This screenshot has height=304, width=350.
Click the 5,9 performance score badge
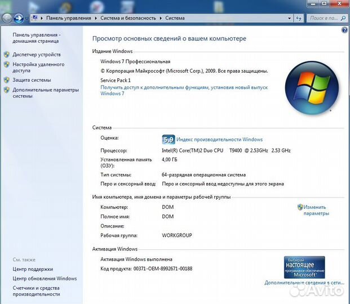[169, 140]
